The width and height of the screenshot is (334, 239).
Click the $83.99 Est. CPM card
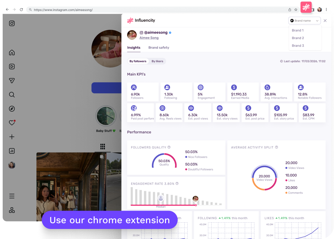pos(312,113)
